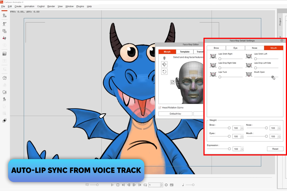This screenshot has width=287, height=191.
Task: Select the head rotate gizmo tool in Face Key Editor
Action: point(164,64)
